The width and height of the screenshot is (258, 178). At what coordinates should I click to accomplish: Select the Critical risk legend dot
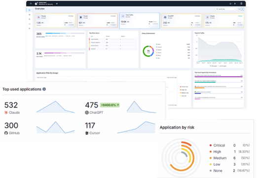(x=211, y=145)
